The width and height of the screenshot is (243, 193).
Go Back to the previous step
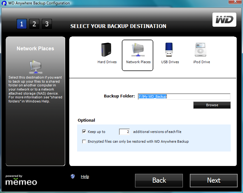[159, 180]
